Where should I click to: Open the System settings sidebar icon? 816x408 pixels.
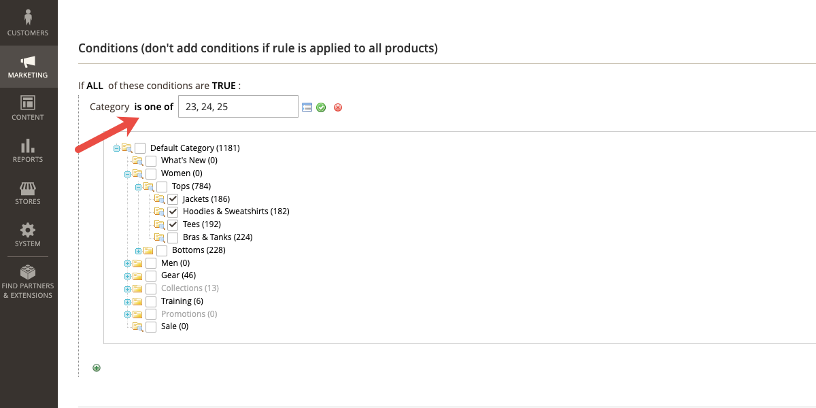point(28,235)
